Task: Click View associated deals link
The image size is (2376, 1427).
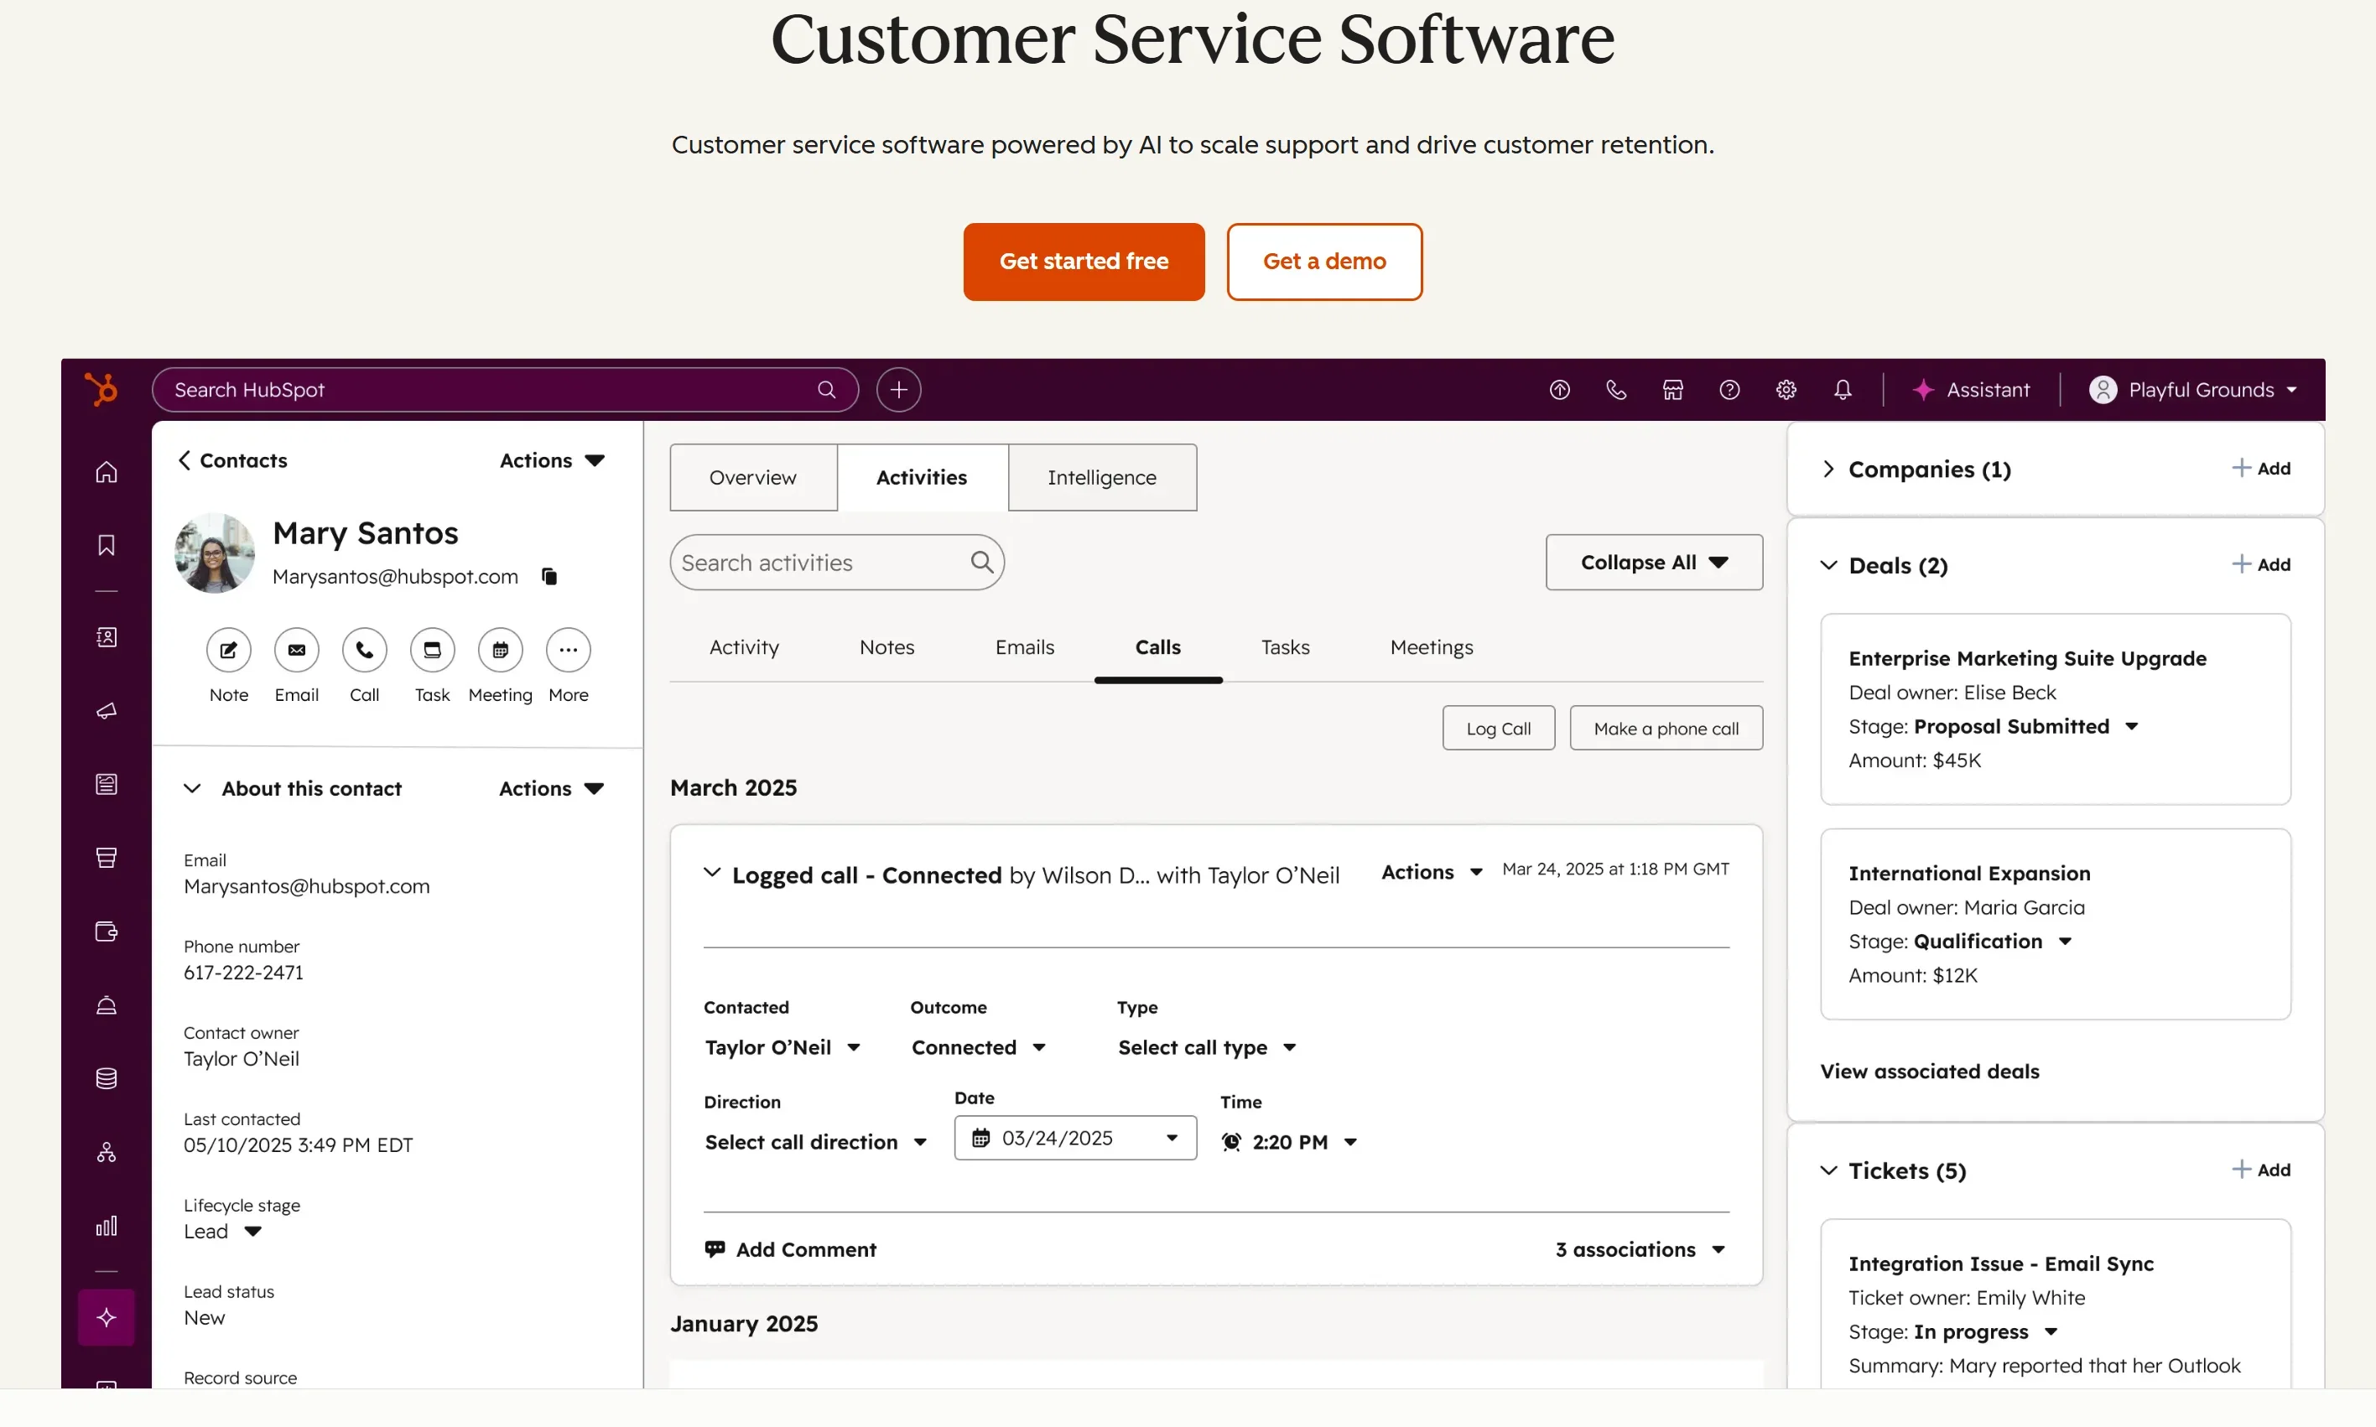Action: pyautogui.click(x=1930, y=1072)
